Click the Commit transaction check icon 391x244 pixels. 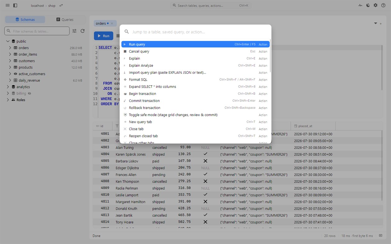[x=125, y=101]
